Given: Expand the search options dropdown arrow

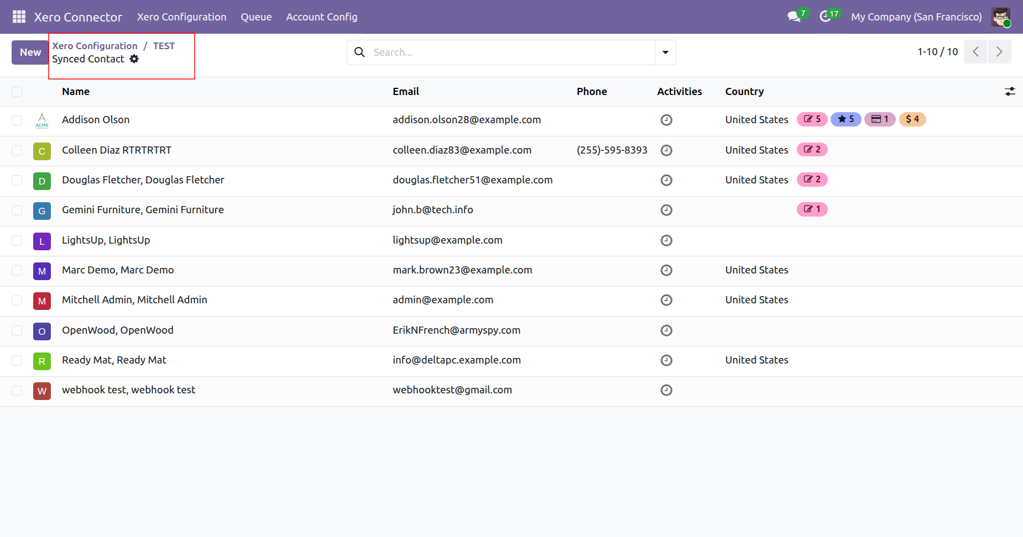Looking at the screenshot, I should pos(665,52).
